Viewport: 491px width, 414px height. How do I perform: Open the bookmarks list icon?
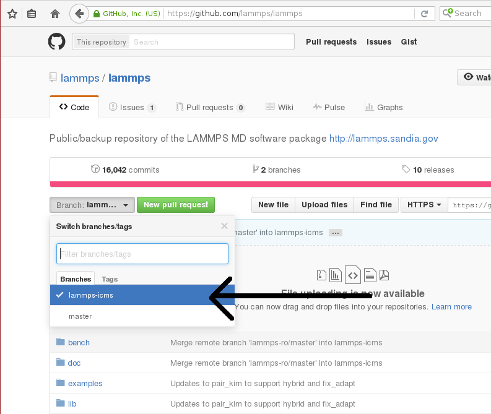(32, 14)
